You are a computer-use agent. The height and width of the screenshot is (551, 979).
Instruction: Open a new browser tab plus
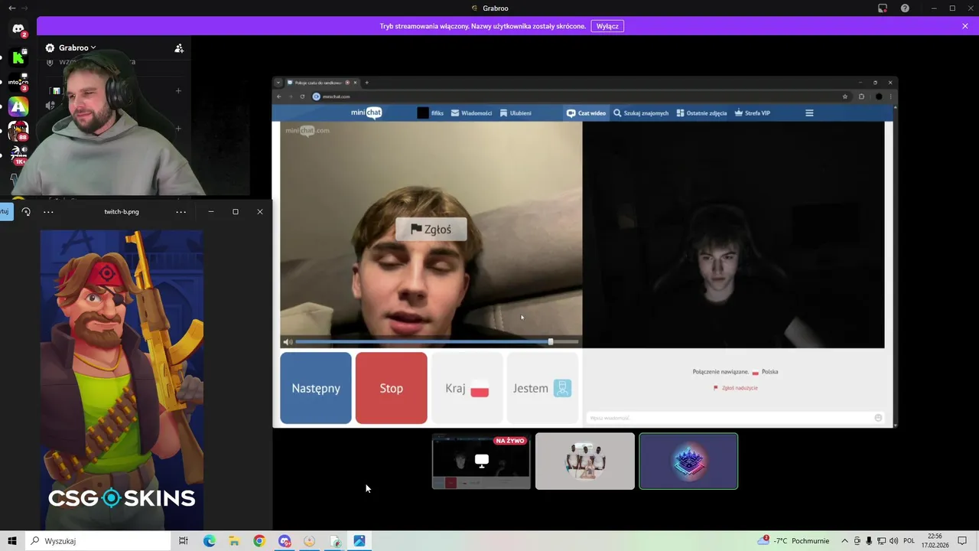pyautogui.click(x=366, y=83)
